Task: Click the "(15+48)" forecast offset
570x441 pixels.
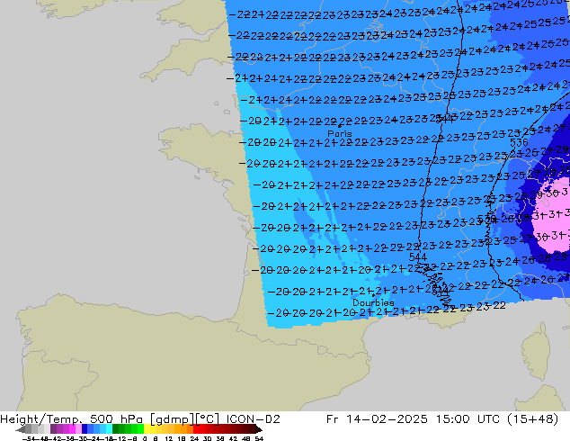Action: pyautogui.click(x=531, y=419)
